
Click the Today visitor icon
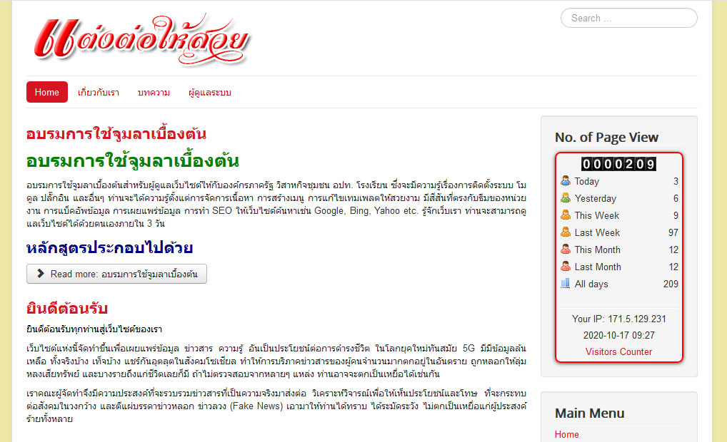pyautogui.click(x=566, y=181)
